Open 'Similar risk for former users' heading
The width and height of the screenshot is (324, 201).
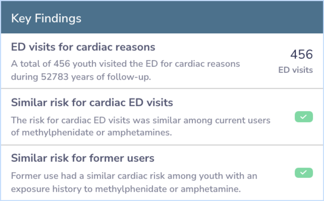[x=83, y=158]
